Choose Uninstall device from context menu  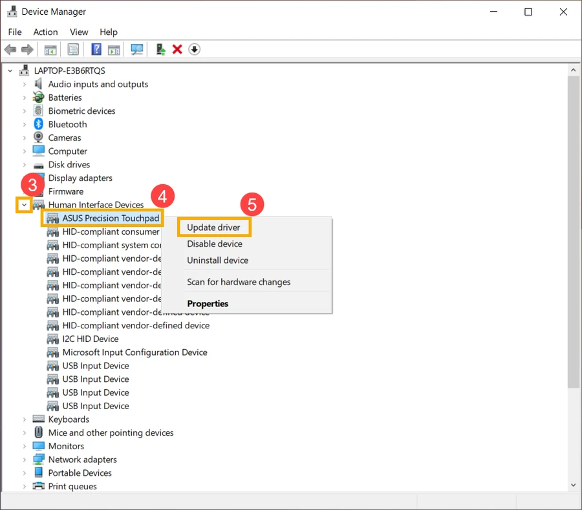pos(217,260)
